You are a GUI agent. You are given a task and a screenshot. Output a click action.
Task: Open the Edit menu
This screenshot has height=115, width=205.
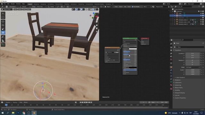pyautogui.click(x=8, y=4)
